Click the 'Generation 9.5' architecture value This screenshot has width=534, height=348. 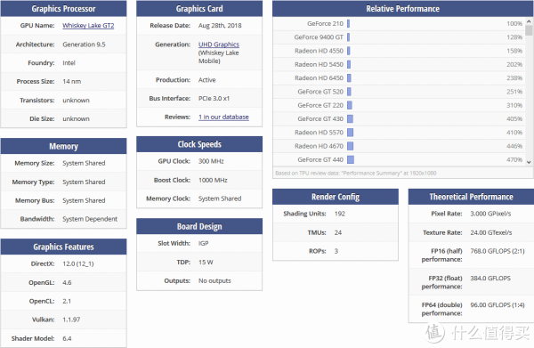tap(84, 45)
